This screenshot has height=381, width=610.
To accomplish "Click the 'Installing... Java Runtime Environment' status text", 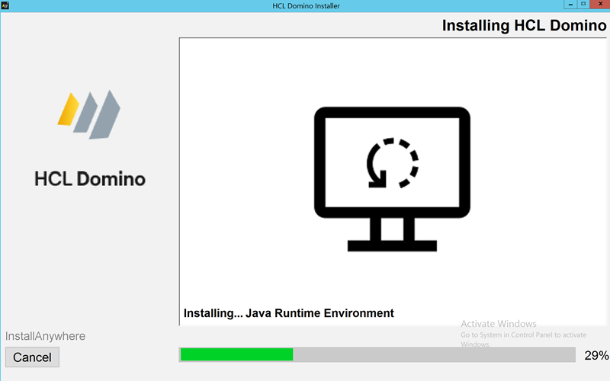I will [289, 313].
